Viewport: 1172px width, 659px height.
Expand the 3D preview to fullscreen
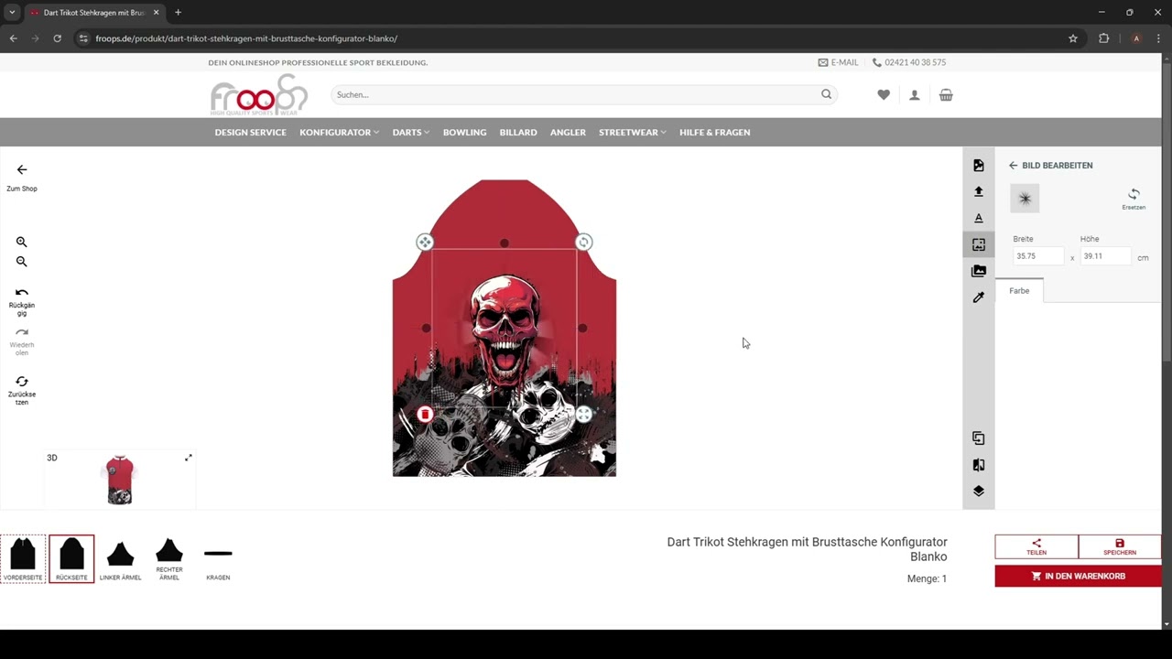[189, 458]
